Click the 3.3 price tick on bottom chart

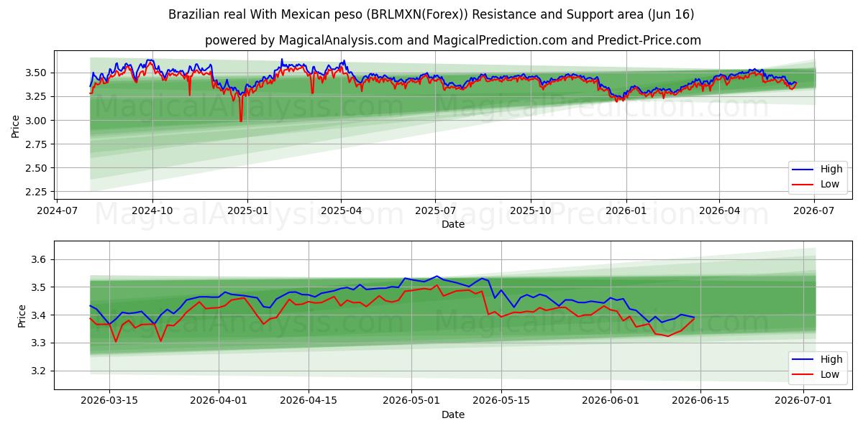coord(40,343)
